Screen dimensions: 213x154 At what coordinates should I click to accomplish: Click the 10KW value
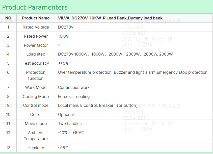pyautogui.click(x=63, y=36)
